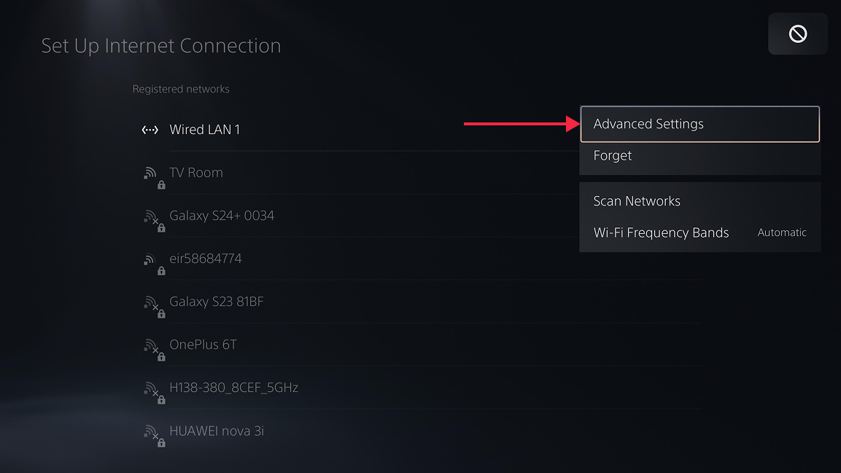Viewport: 841px width, 473px height.
Task: Select the HUAWEI nova 3i network
Action: 217,431
